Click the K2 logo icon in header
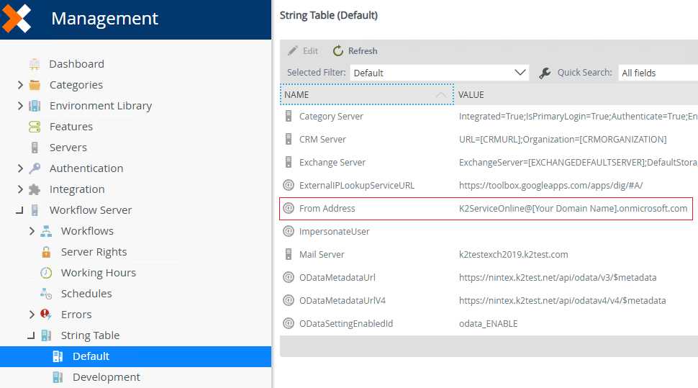The image size is (698, 388). pos(17,18)
